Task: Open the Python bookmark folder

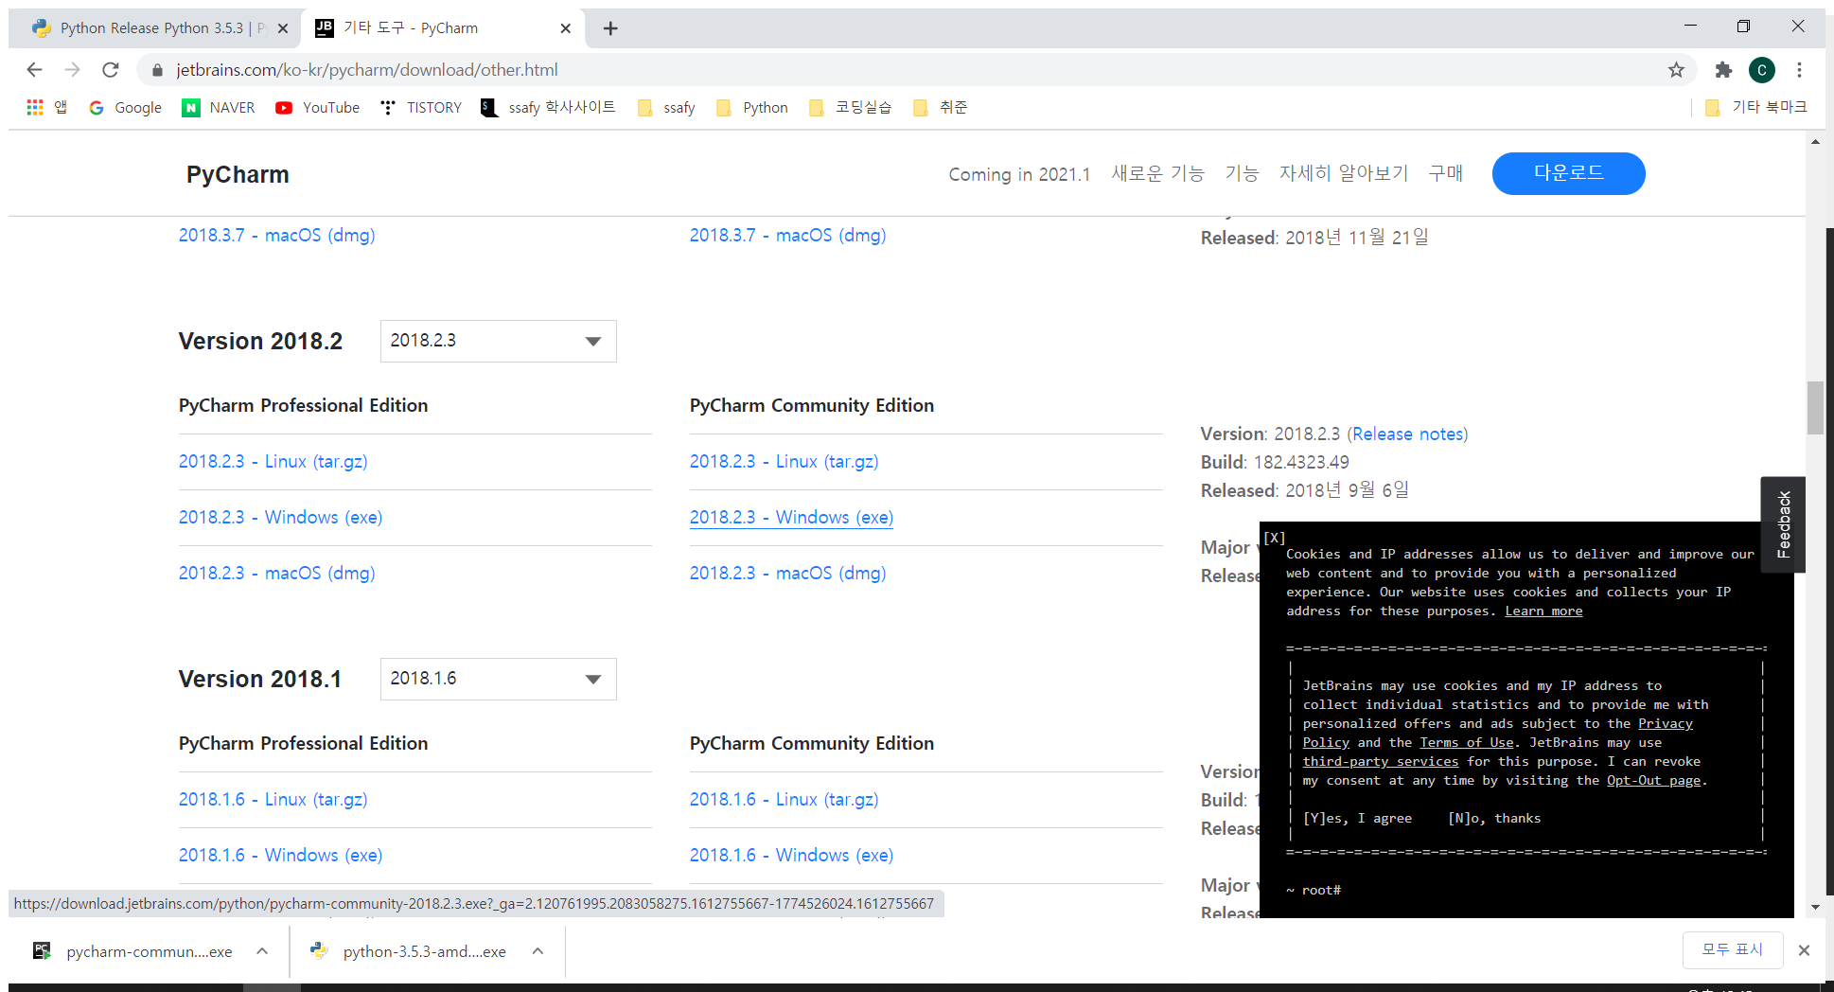Action: coord(752,107)
